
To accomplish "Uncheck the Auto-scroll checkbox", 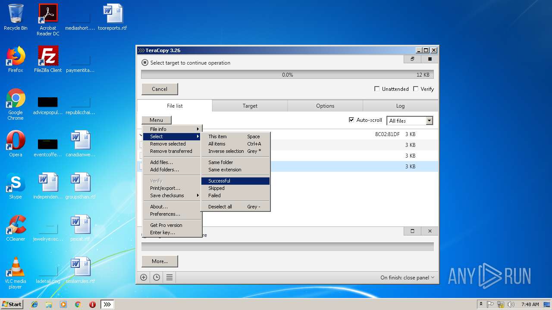I will click(351, 120).
